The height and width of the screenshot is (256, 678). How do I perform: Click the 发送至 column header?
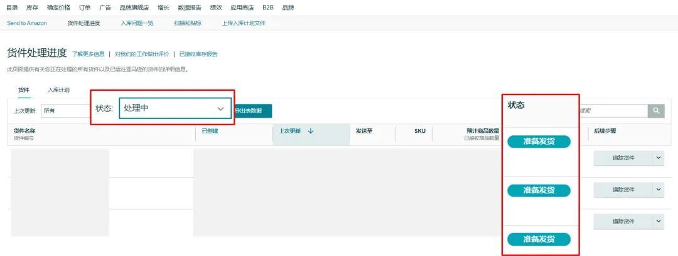(x=364, y=131)
